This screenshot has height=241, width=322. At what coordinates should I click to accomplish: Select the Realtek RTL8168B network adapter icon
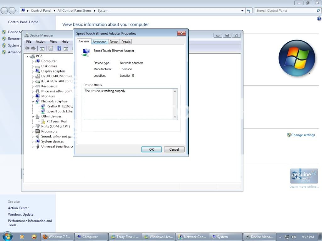(43, 106)
